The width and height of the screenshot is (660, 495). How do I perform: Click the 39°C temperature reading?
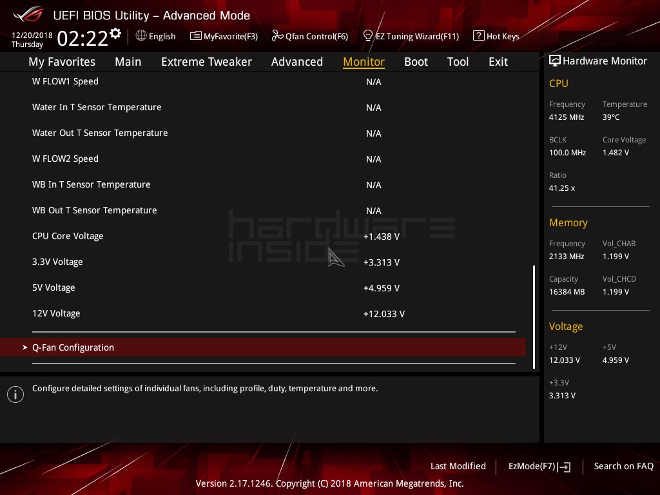point(611,117)
